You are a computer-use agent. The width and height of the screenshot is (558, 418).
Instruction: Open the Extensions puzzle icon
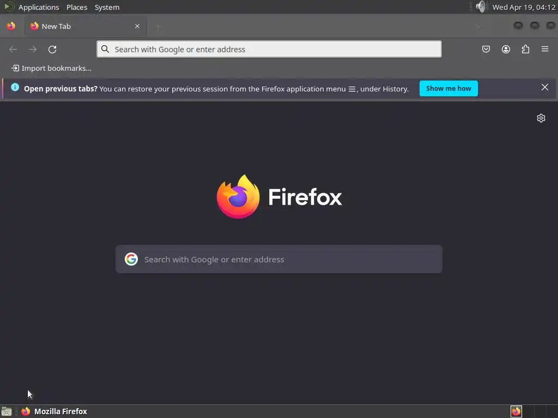coord(525,50)
